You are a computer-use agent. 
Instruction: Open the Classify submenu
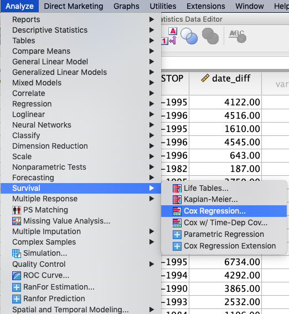point(81,135)
